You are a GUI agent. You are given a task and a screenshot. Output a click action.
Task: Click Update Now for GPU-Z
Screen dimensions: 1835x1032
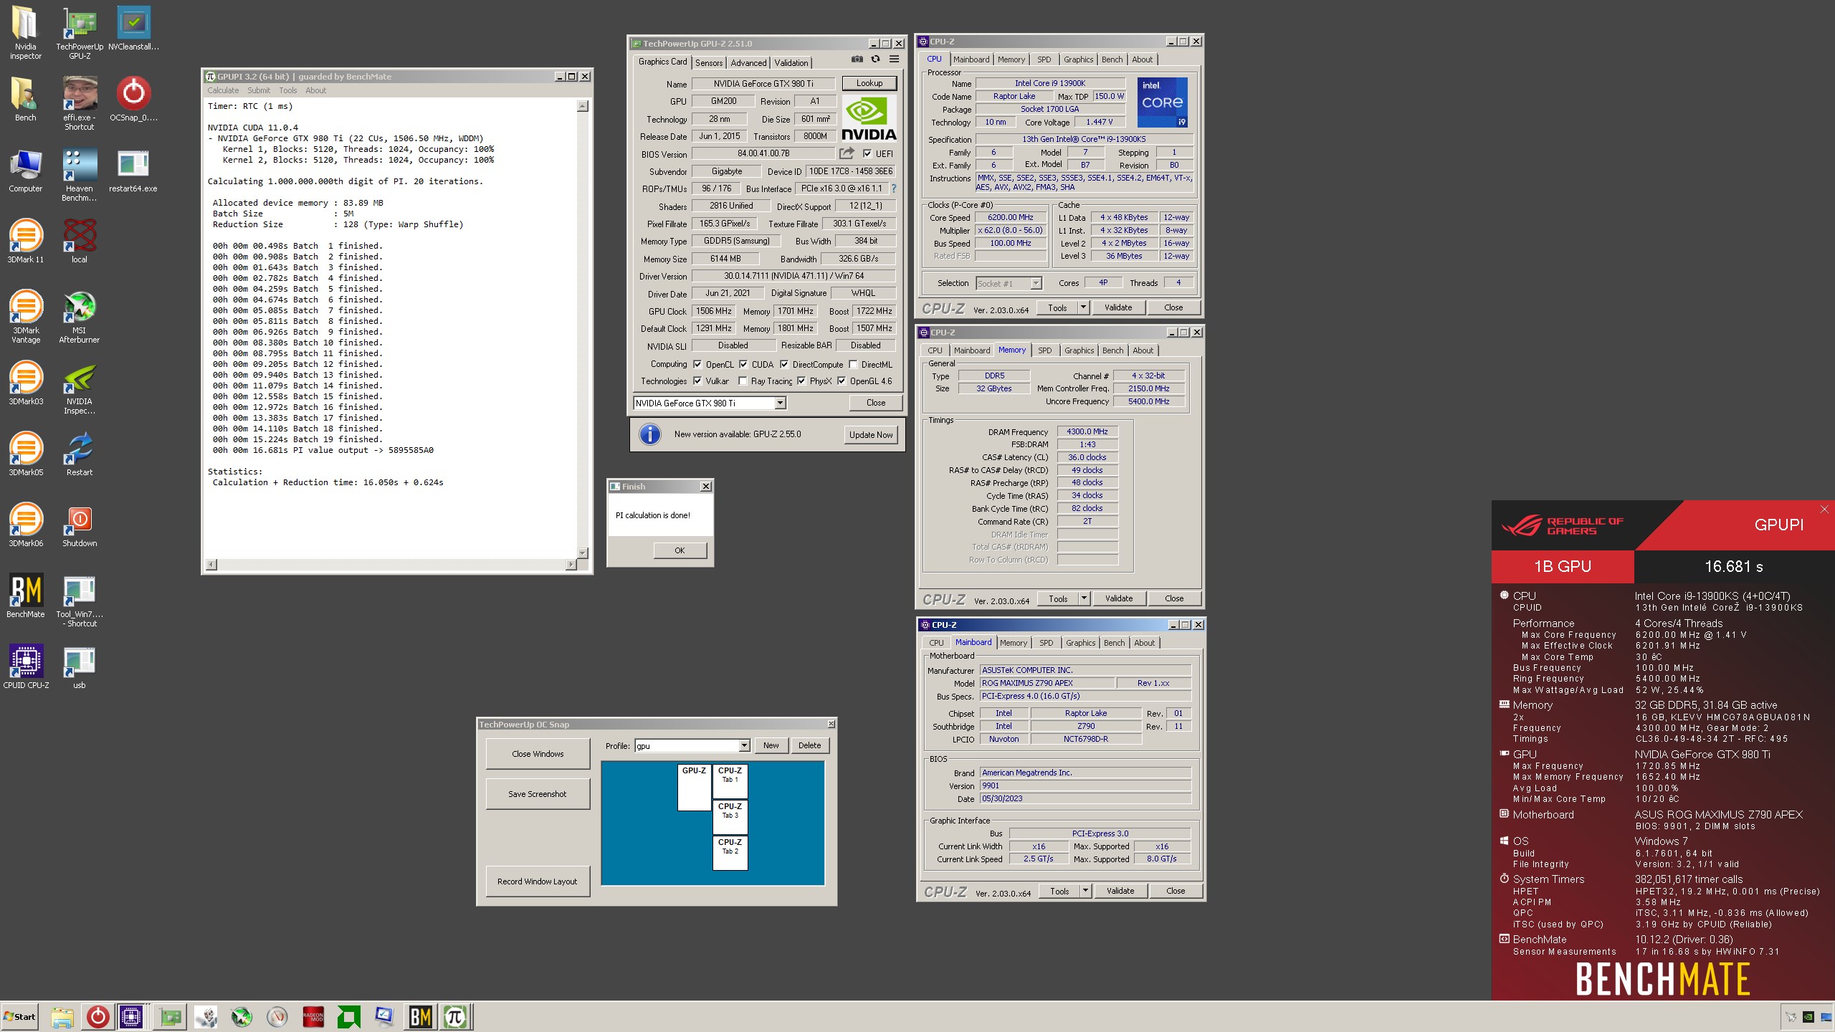871,434
